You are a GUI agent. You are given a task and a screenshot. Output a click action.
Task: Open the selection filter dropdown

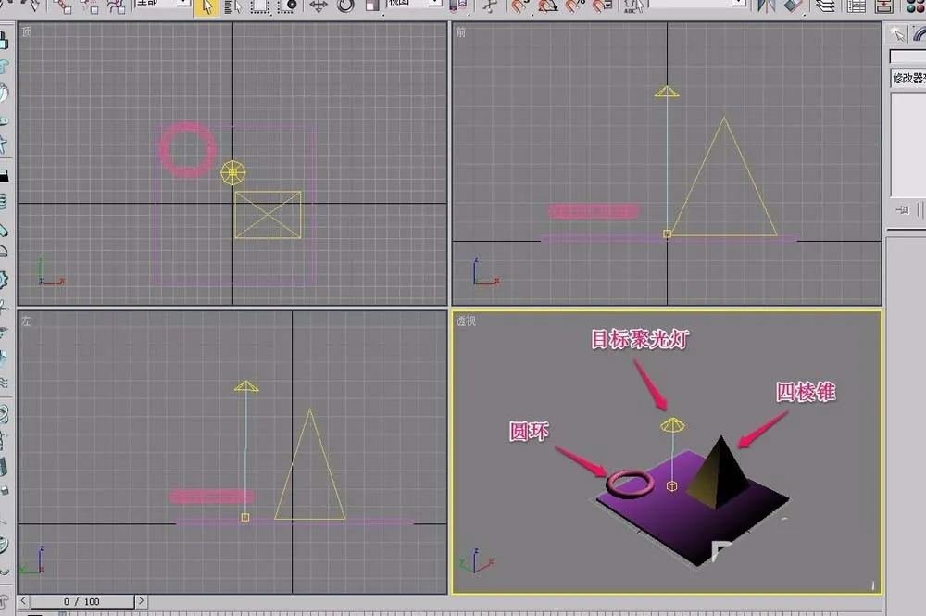(162, 4)
